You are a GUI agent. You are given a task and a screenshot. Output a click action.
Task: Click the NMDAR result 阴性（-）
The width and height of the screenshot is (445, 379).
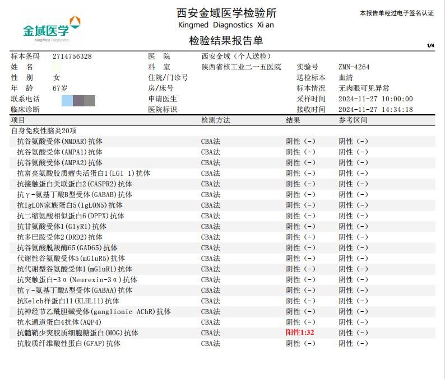(x=300, y=142)
